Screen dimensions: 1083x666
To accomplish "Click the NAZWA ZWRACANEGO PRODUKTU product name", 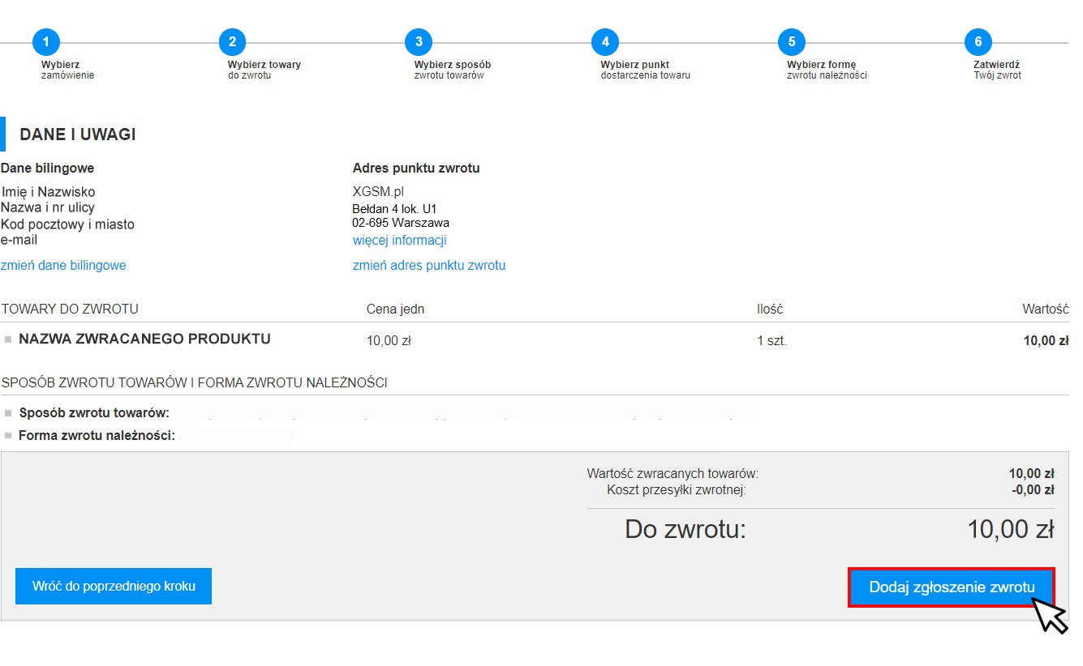I will click(144, 339).
